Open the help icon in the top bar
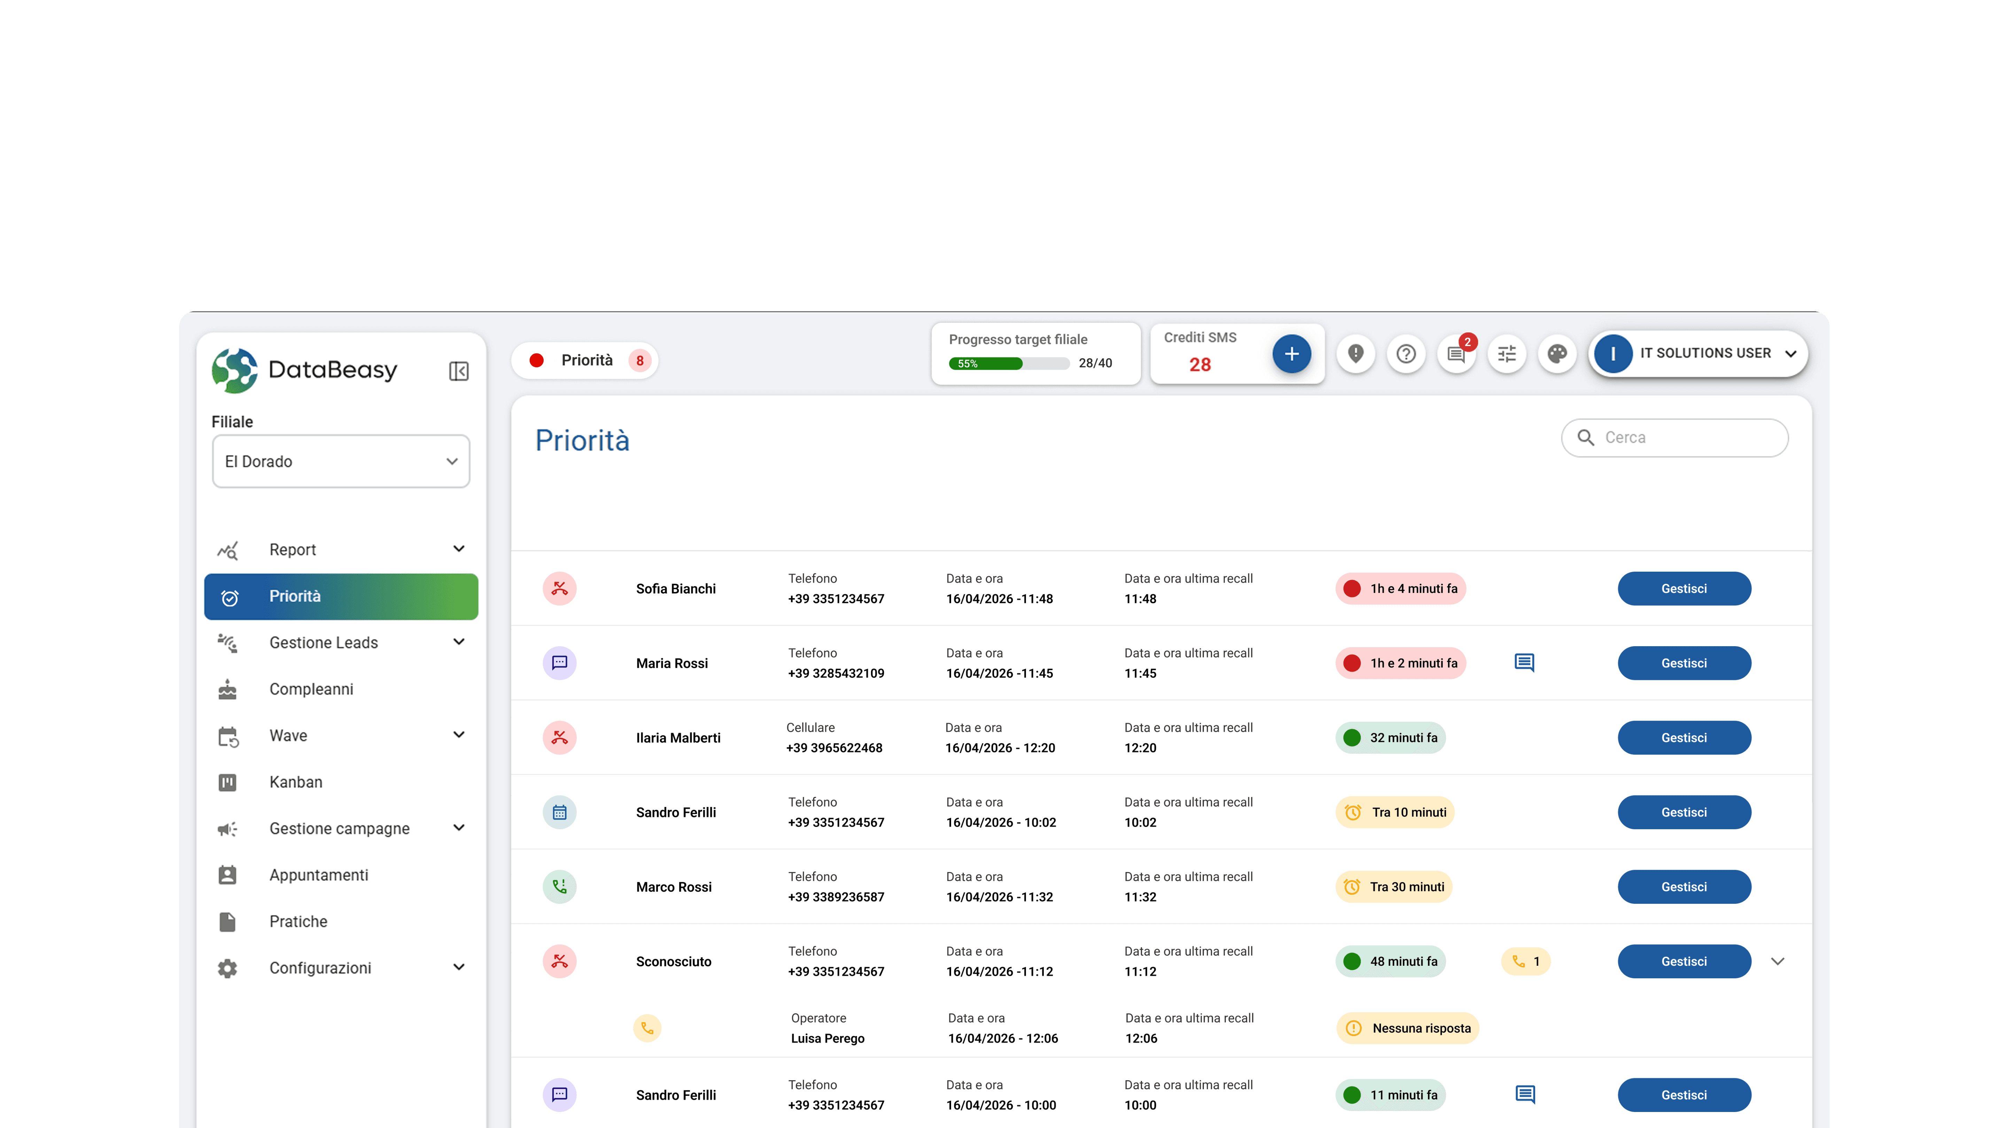 click(1406, 354)
